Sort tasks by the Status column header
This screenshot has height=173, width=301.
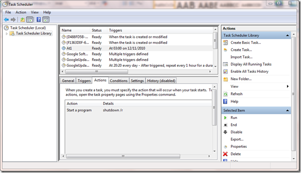pos(99,30)
